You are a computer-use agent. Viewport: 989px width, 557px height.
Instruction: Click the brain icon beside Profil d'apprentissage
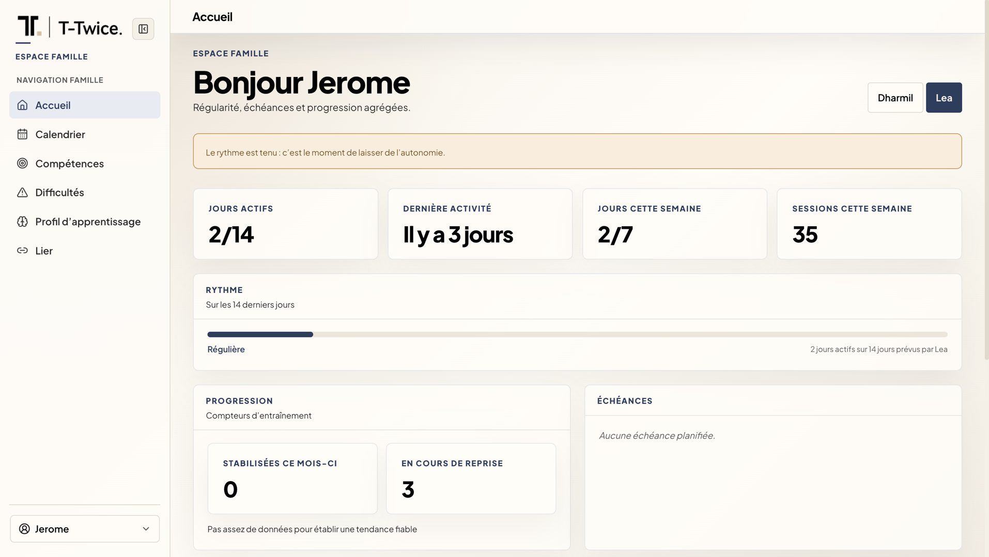[22, 222]
